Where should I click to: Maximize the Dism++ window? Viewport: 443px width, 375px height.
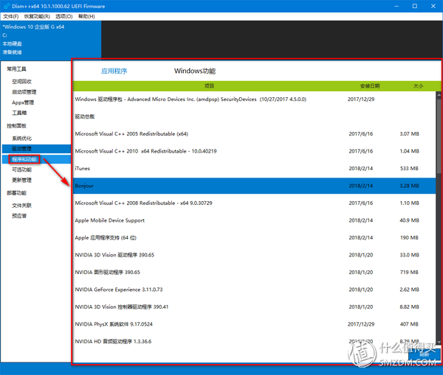click(414, 6)
